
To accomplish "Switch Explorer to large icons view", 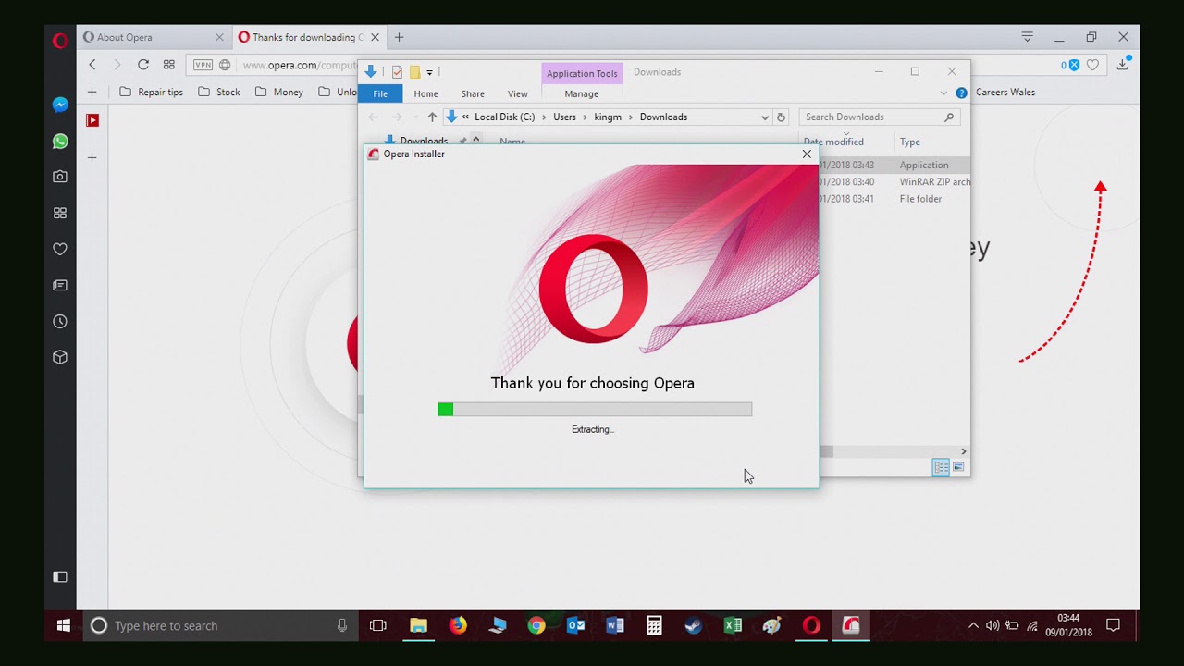I will (958, 467).
